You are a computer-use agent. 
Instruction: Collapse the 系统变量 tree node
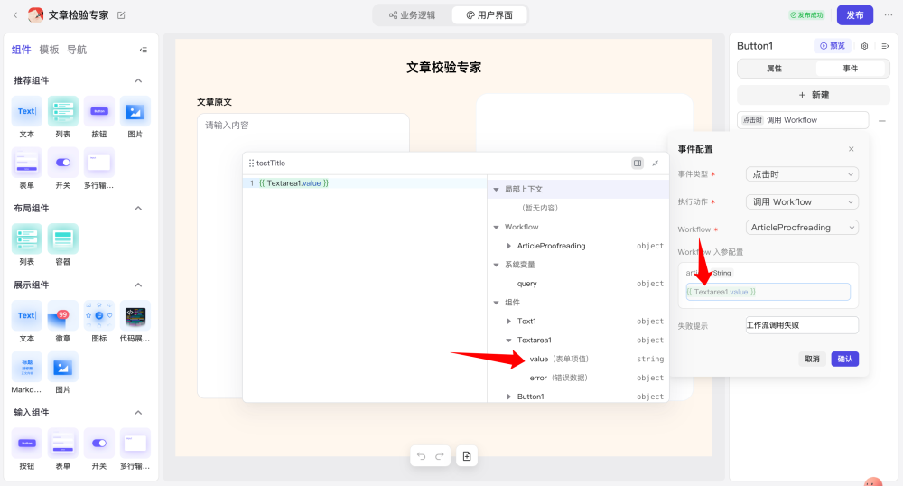[x=496, y=265]
